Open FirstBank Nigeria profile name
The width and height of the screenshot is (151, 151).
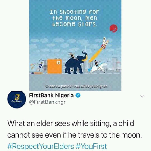point(51,95)
